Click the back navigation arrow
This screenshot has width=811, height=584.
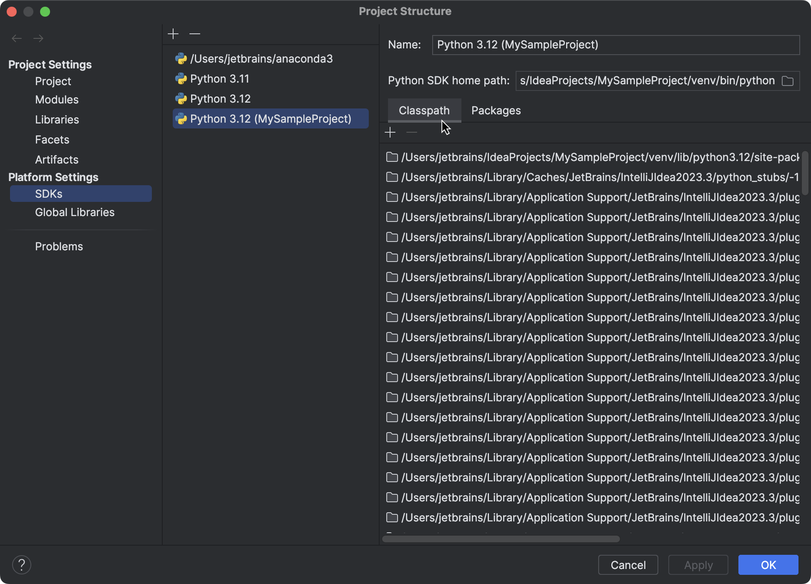17,38
